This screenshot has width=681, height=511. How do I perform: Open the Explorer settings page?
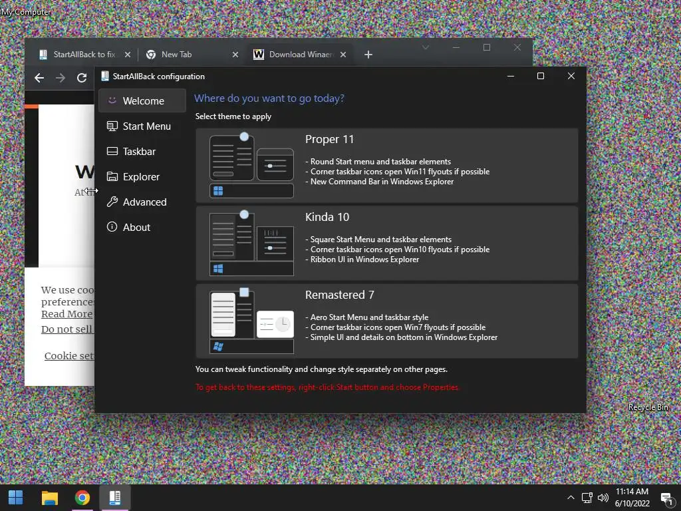142,176
